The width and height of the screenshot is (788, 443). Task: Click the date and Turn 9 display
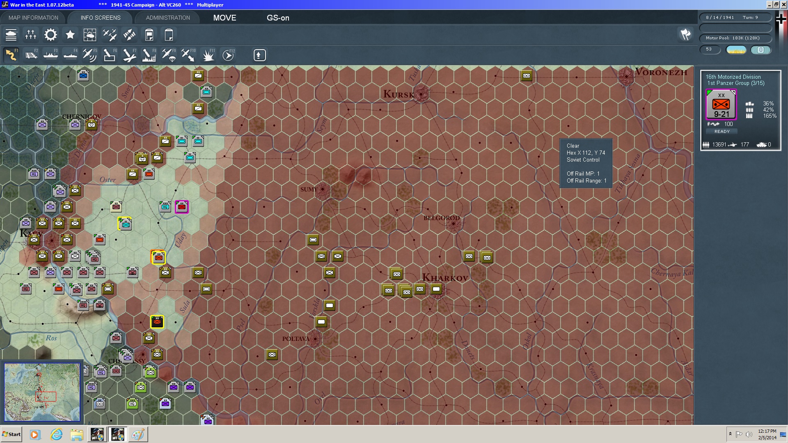coord(735,18)
